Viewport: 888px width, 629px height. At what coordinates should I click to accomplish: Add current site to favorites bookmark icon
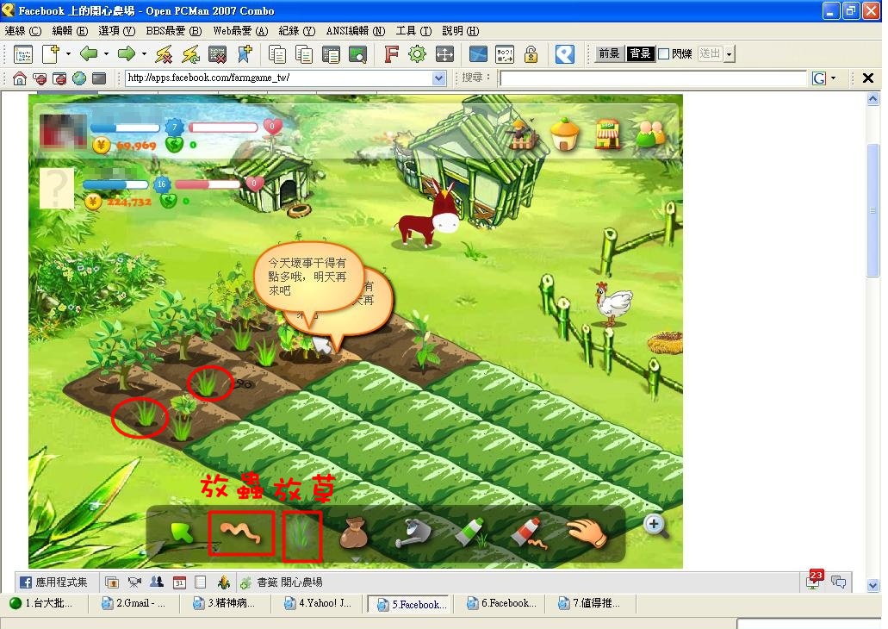pyautogui.click(x=245, y=54)
